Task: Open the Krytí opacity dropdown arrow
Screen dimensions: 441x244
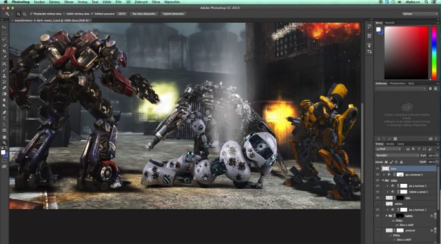Action: (437, 156)
